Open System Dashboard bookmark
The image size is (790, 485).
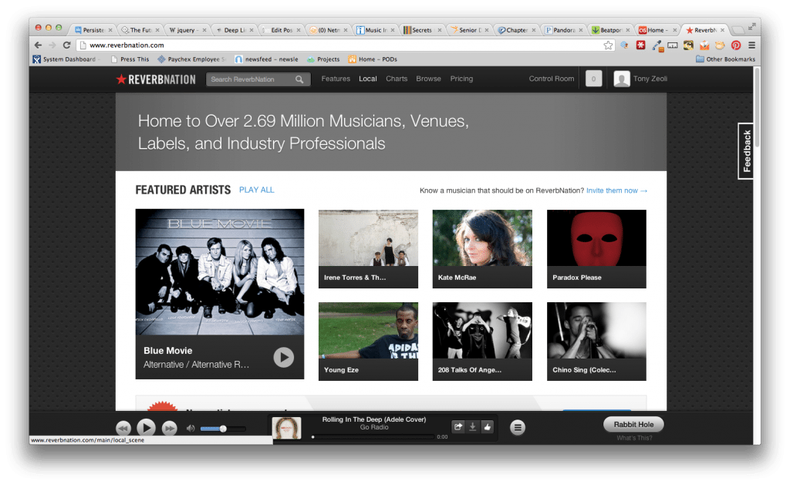[x=65, y=59]
